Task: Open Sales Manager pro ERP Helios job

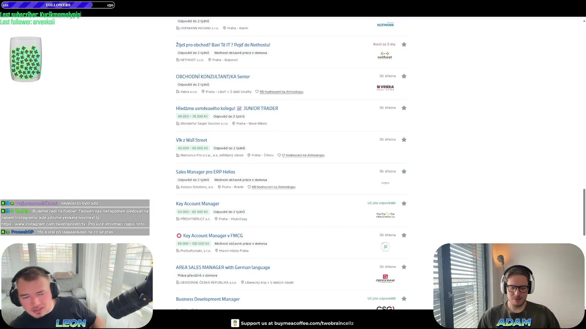Action: coord(206,172)
